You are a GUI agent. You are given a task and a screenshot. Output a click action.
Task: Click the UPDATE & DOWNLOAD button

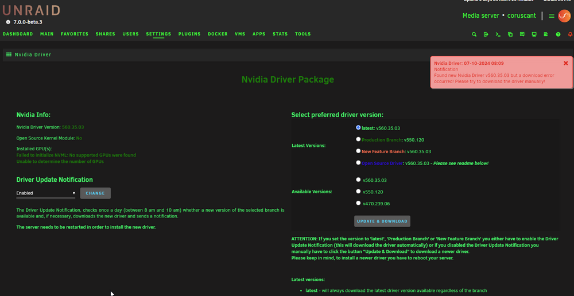coord(382,221)
